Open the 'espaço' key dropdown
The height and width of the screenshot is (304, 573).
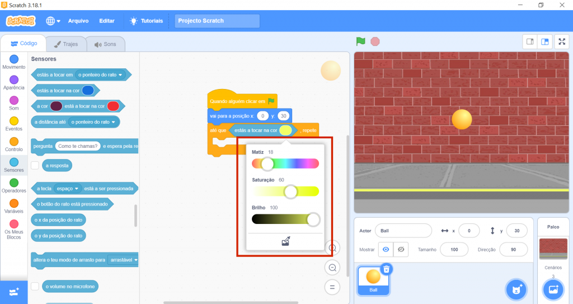(68, 189)
